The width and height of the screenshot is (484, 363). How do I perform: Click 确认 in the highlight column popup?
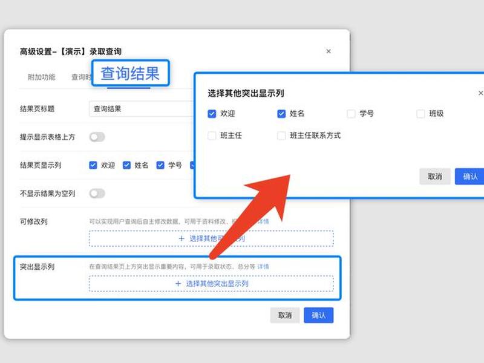(x=469, y=177)
